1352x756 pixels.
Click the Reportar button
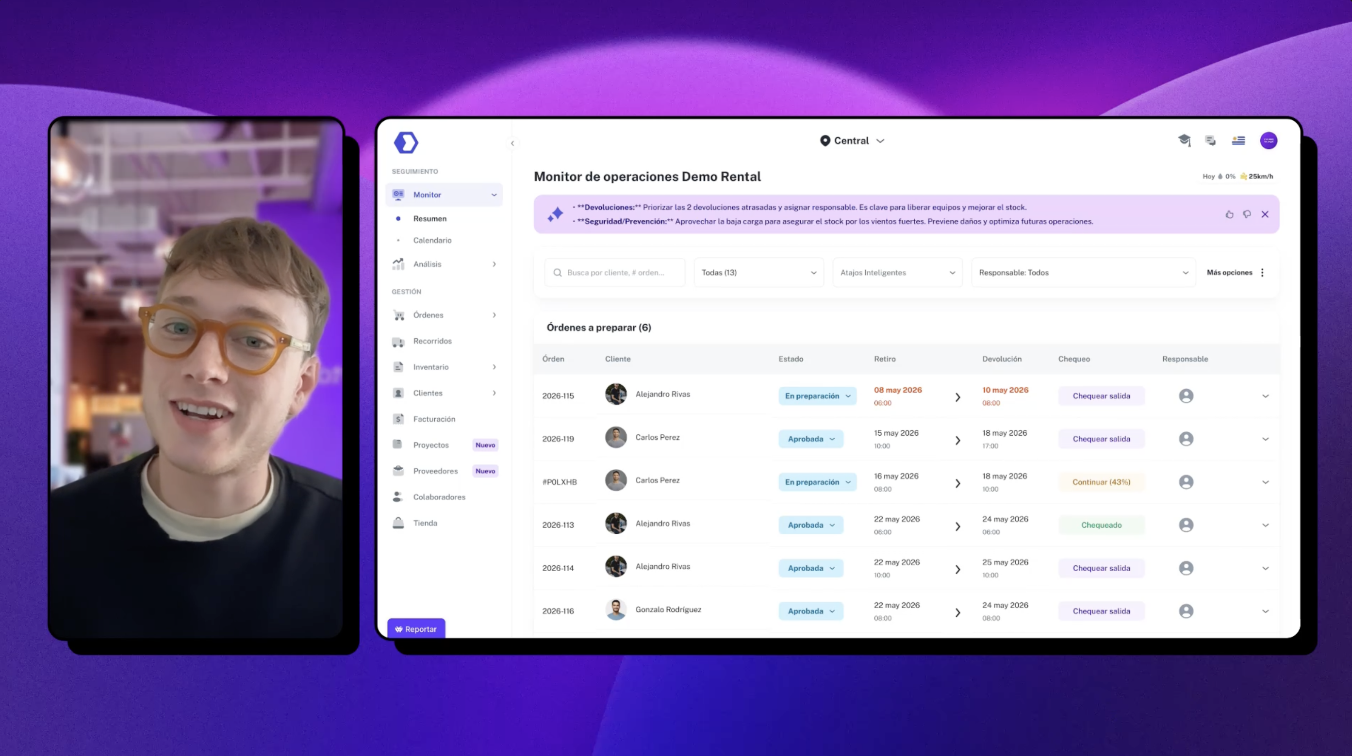click(x=416, y=629)
